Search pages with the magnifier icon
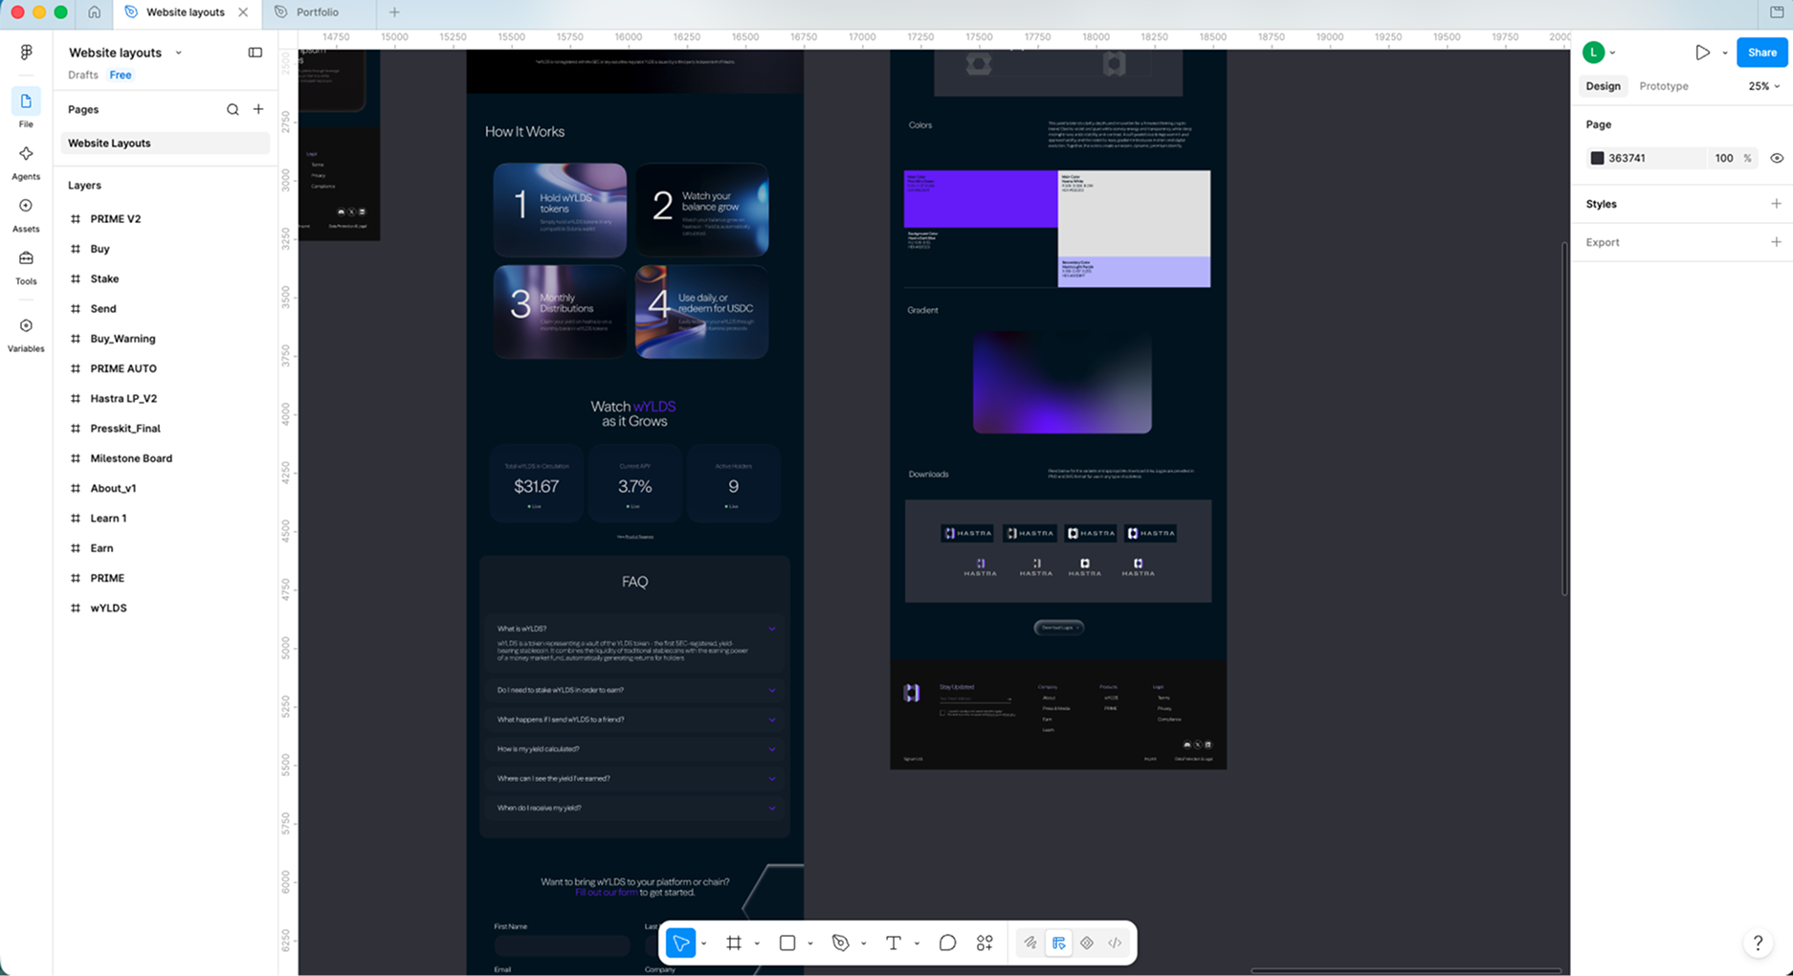 click(x=232, y=109)
